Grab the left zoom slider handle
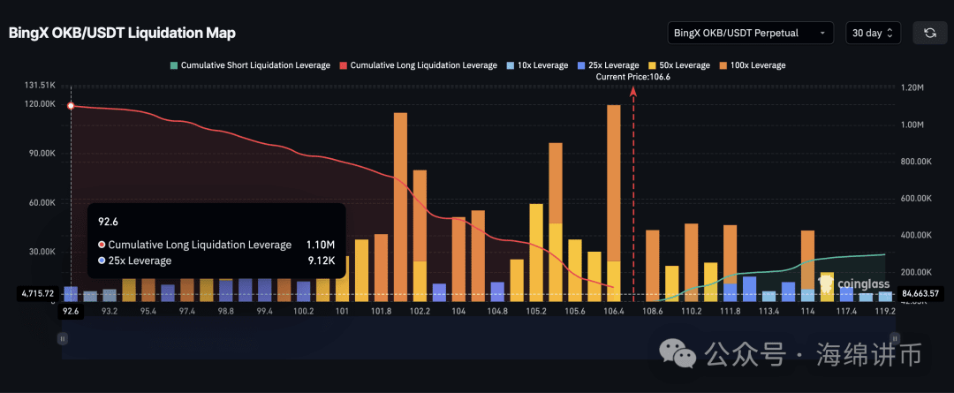 pyautogui.click(x=62, y=338)
